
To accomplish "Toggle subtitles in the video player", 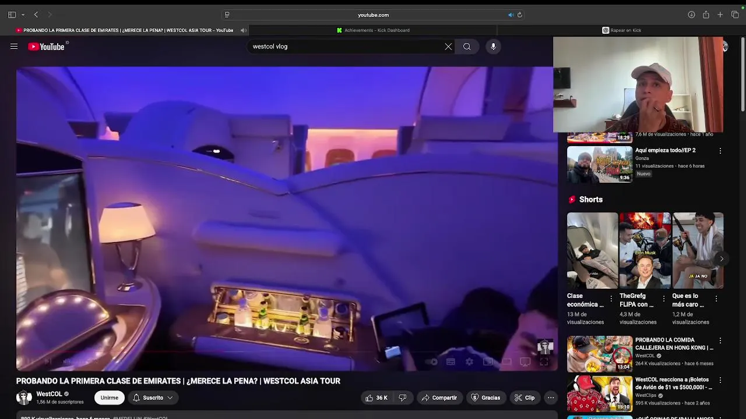I will (451, 361).
